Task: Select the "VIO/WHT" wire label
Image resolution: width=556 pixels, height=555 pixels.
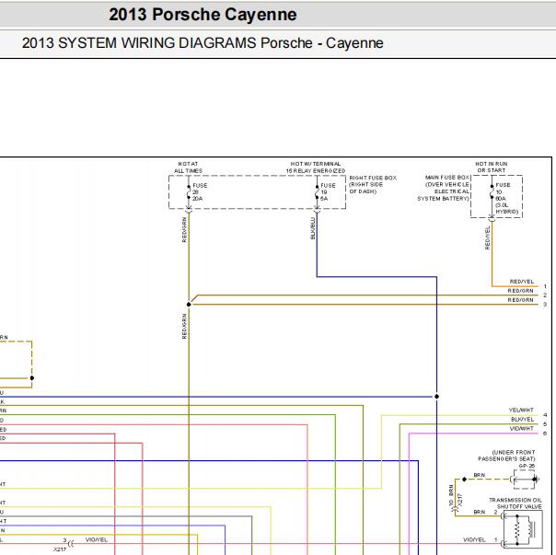Action: tap(521, 429)
